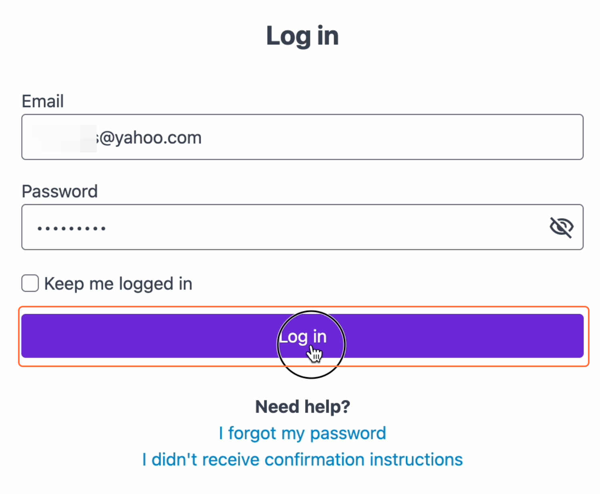Click the "Need help?" heading text

[302, 407]
